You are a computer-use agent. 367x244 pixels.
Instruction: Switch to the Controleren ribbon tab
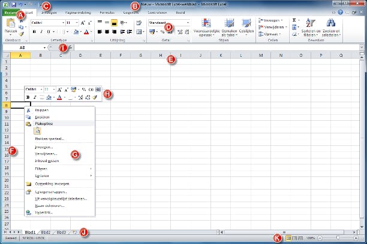(x=157, y=13)
